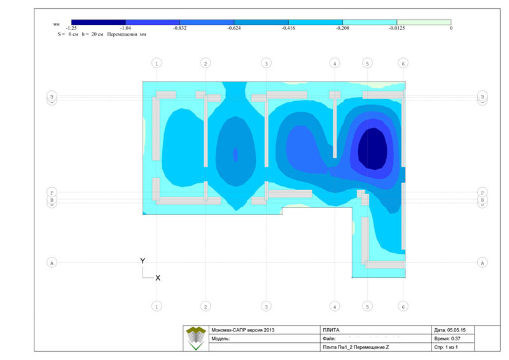Select axis marker 5 above the slab
Screen dimensions: 509x360
368,64
